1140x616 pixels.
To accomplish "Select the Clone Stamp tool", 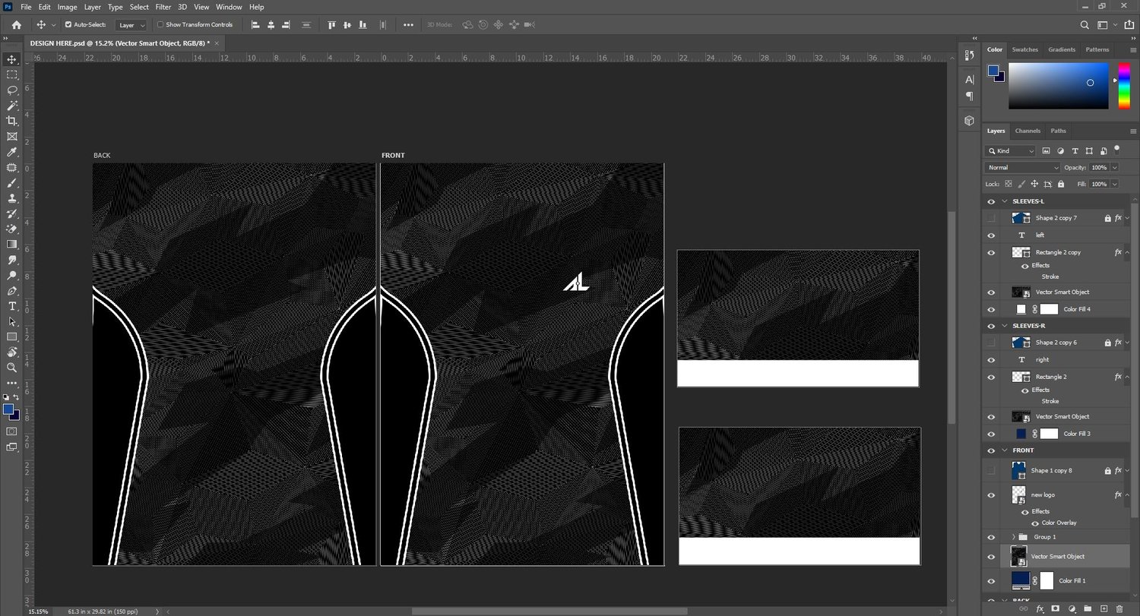I will (12, 198).
